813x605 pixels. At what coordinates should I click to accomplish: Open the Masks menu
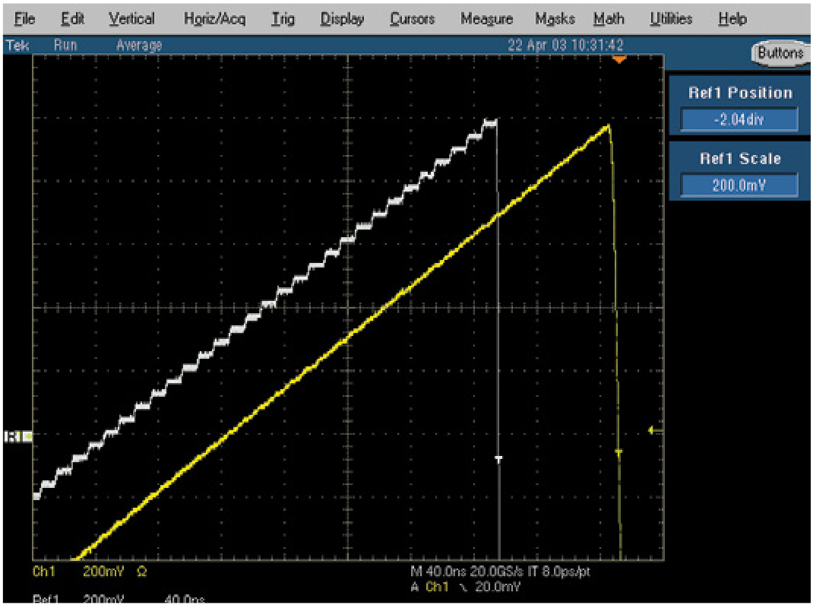[x=554, y=18]
